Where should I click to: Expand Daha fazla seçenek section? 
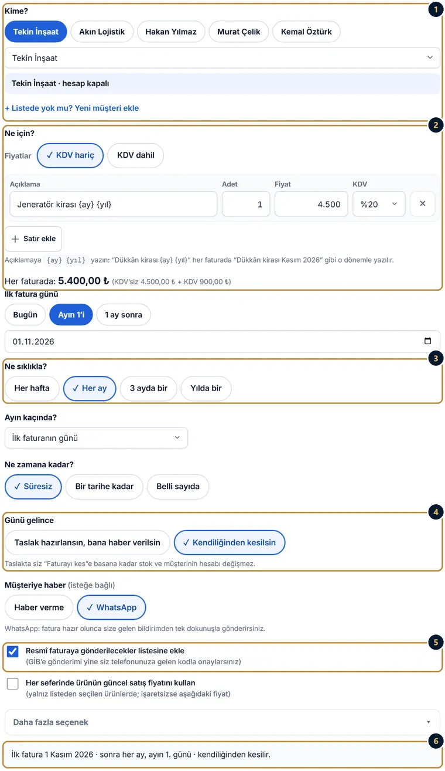222,722
